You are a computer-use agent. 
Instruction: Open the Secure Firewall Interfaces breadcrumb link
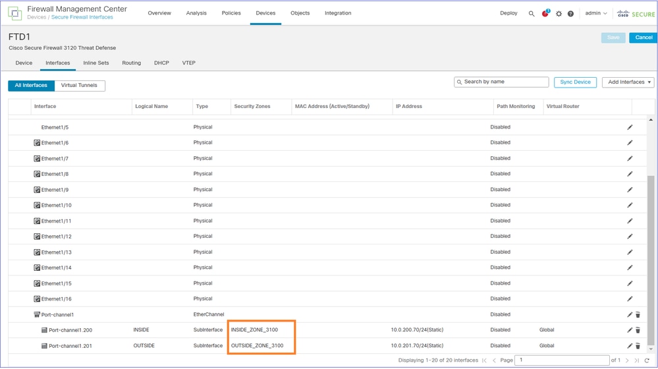82,17
